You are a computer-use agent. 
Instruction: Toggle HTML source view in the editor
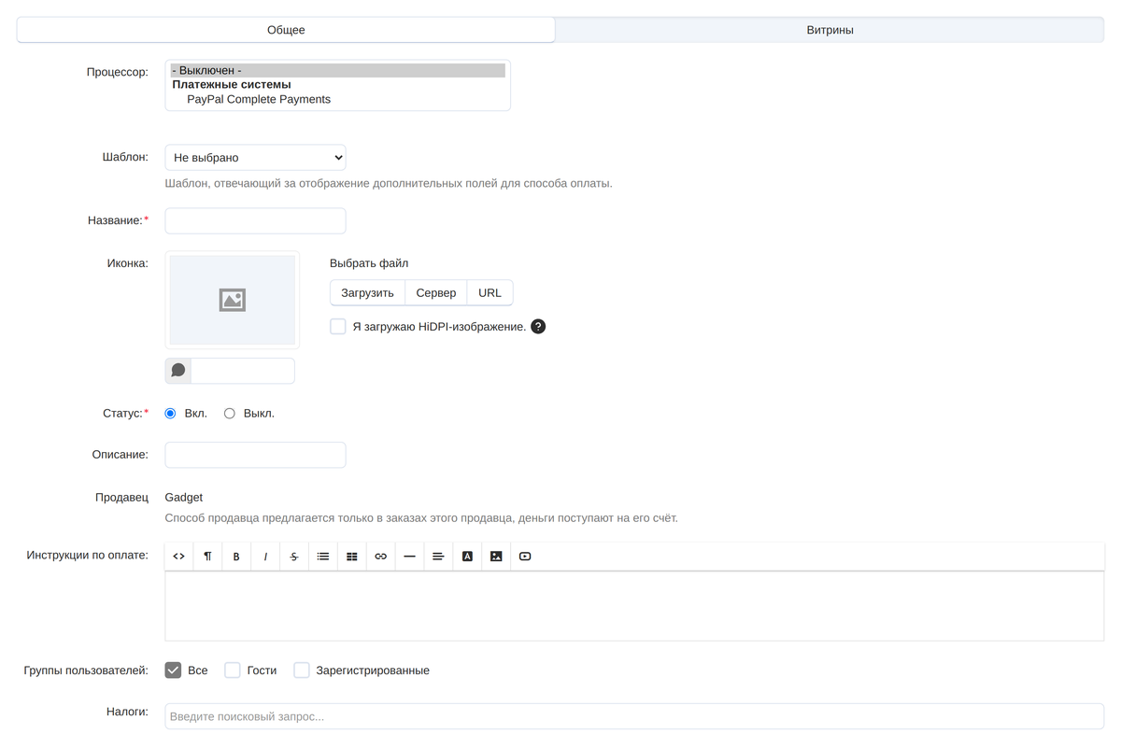179,557
